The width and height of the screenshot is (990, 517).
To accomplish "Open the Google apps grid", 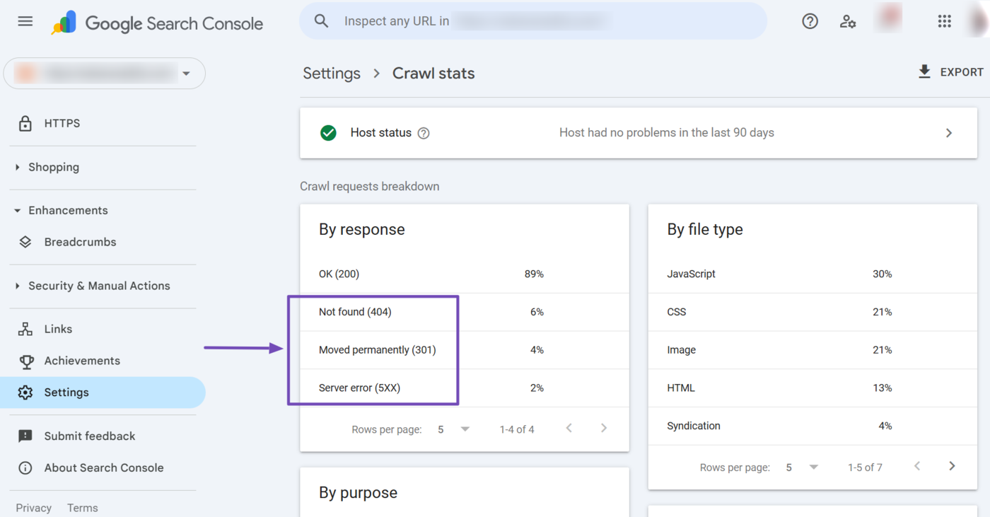I will pyautogui.click(x=944, y=21).
